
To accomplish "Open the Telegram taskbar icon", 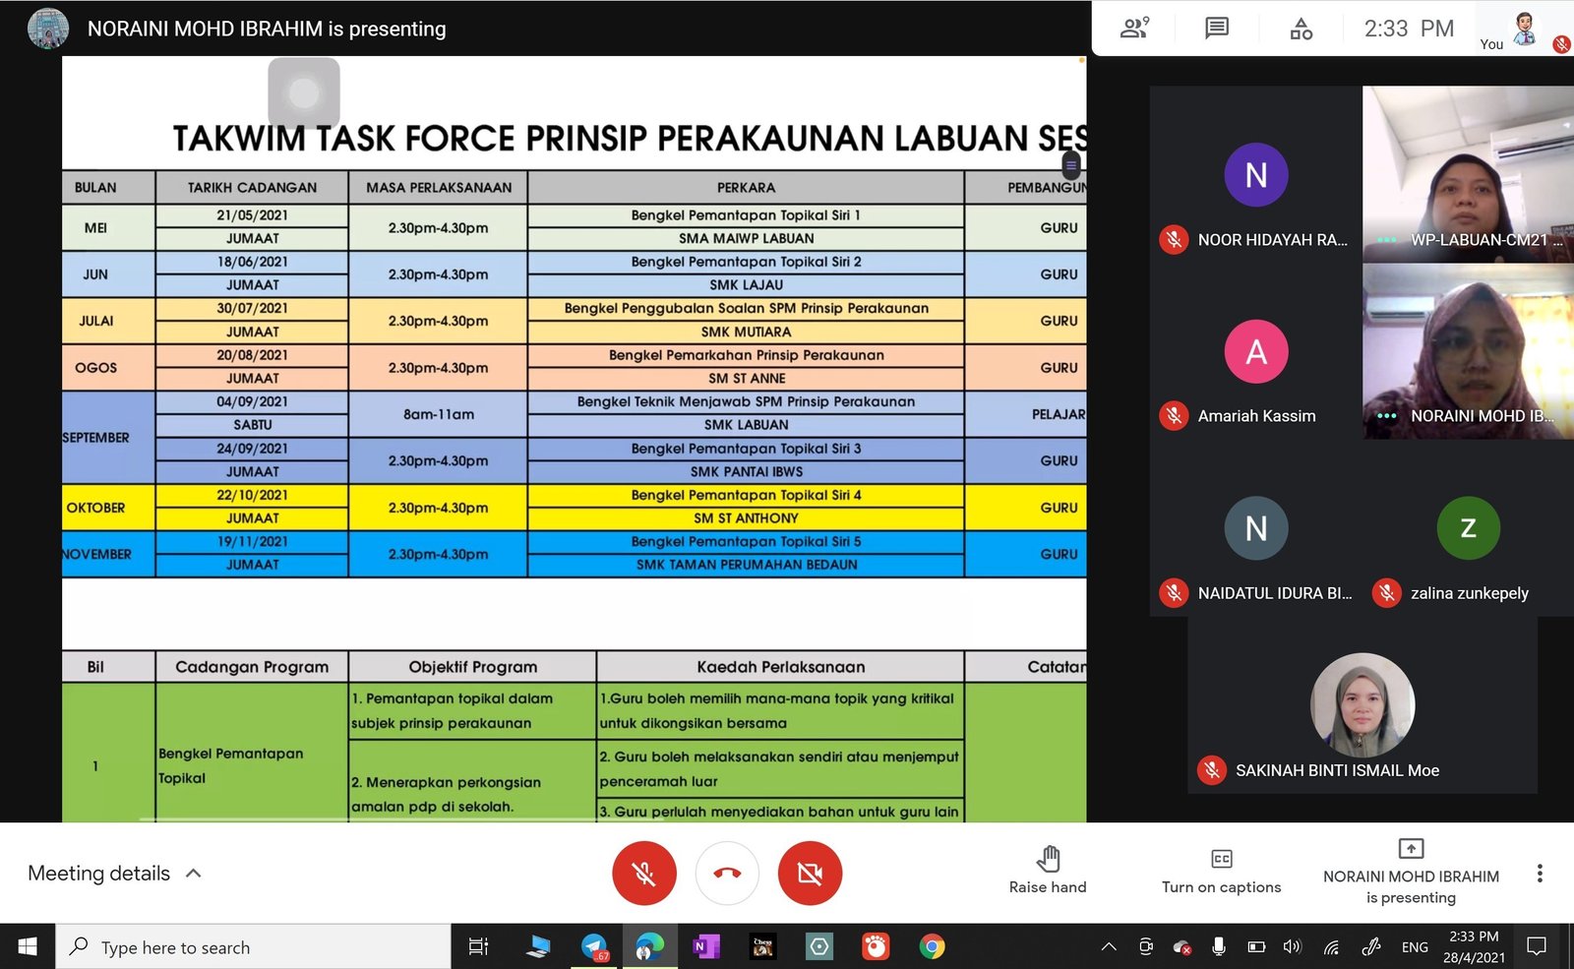I will (594, 946).
